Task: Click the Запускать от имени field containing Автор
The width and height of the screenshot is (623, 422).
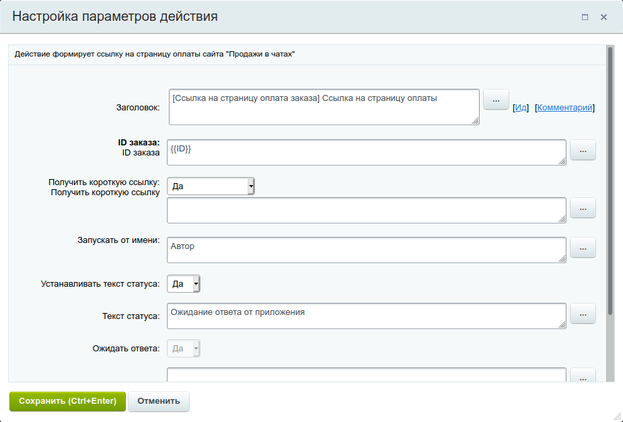Action: pos(366,250)
